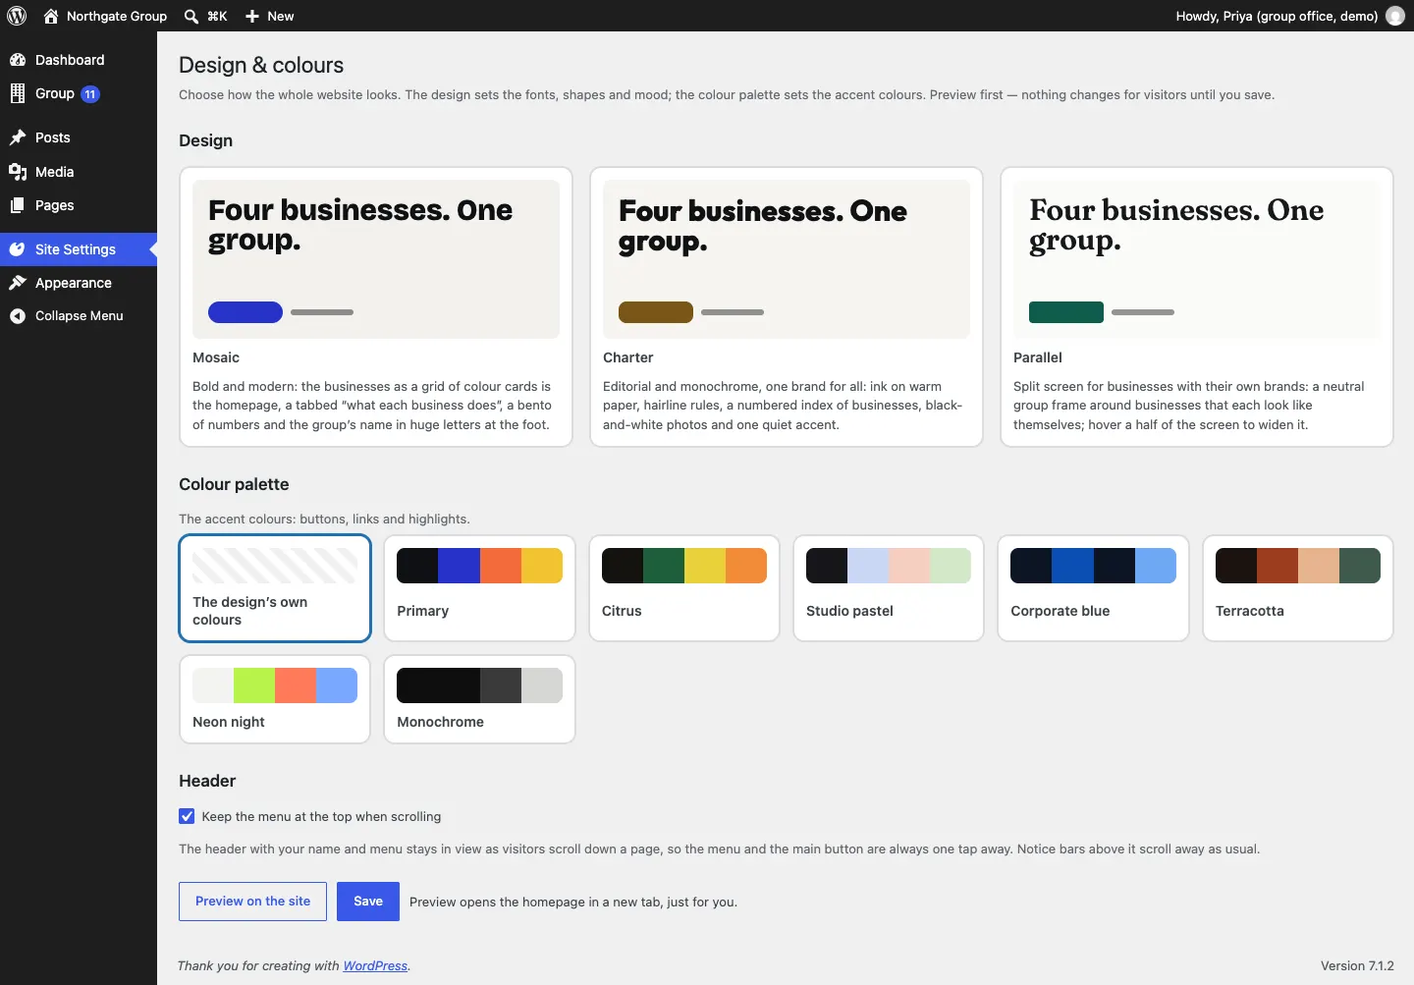This screenshot has width=1414, height=985.
Task: Open the New content menu
Action: pyautogui.click(x=269, y=16)
